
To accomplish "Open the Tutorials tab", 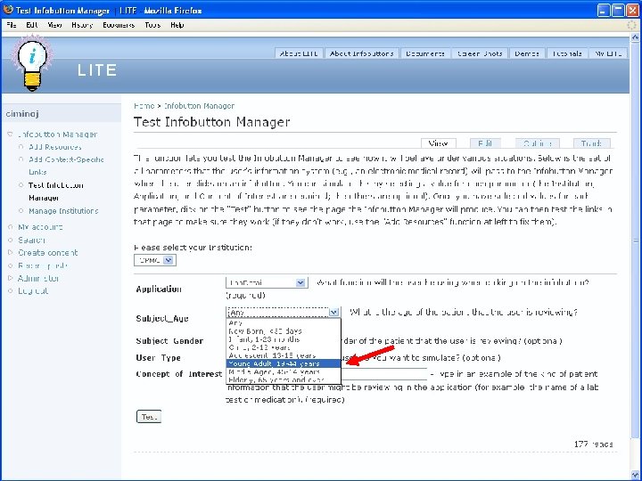I will click(567, 53).
